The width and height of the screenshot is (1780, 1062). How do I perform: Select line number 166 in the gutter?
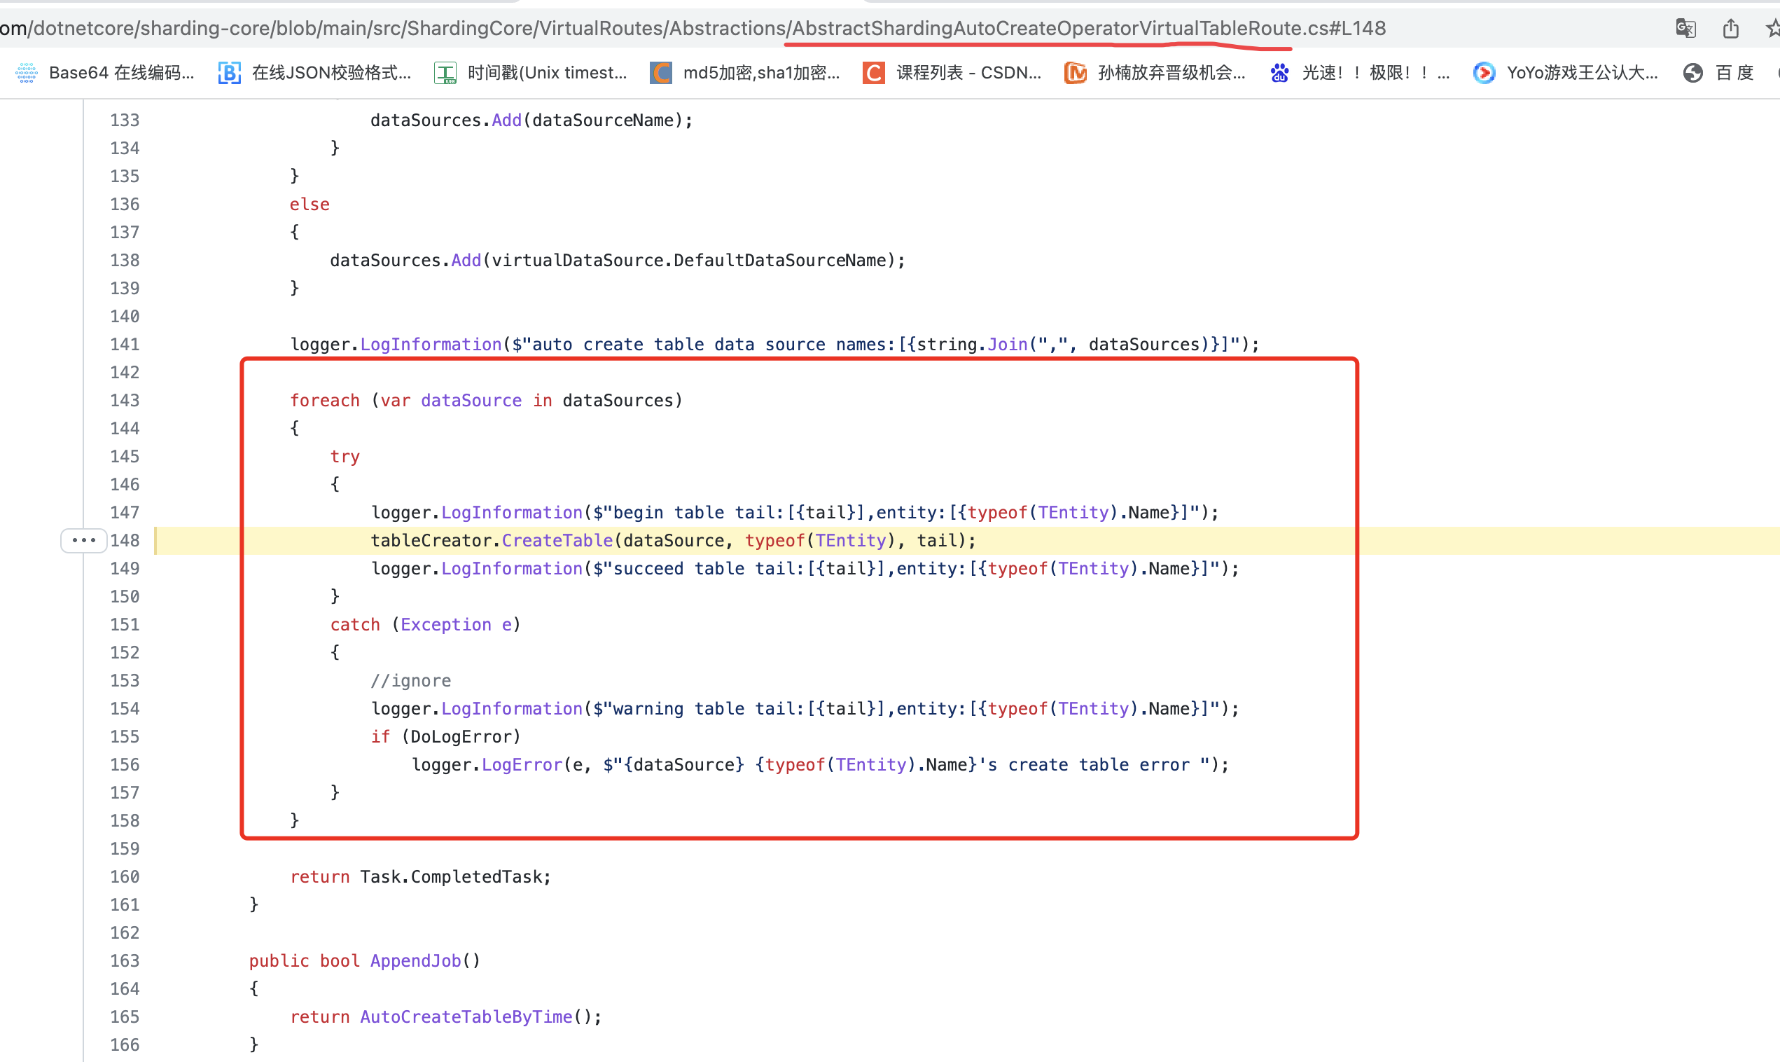pyautogui.click(x=125, y=1044)
